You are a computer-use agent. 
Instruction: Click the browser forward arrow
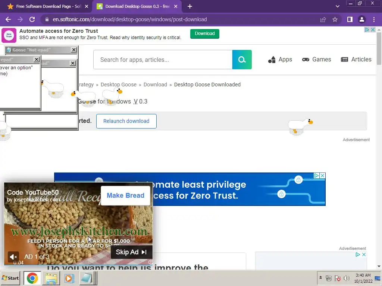click(20, 19)
